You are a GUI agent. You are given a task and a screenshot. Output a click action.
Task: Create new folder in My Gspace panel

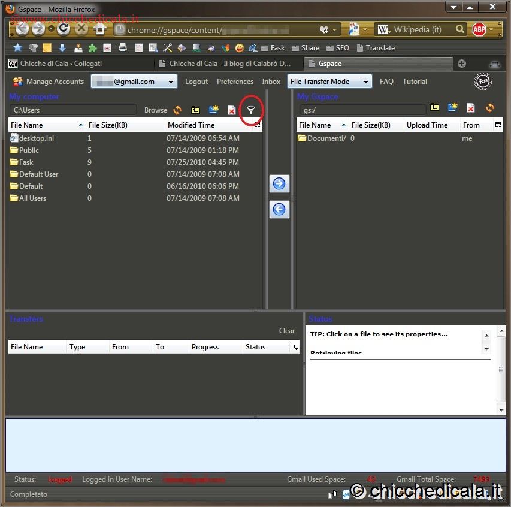453,108
